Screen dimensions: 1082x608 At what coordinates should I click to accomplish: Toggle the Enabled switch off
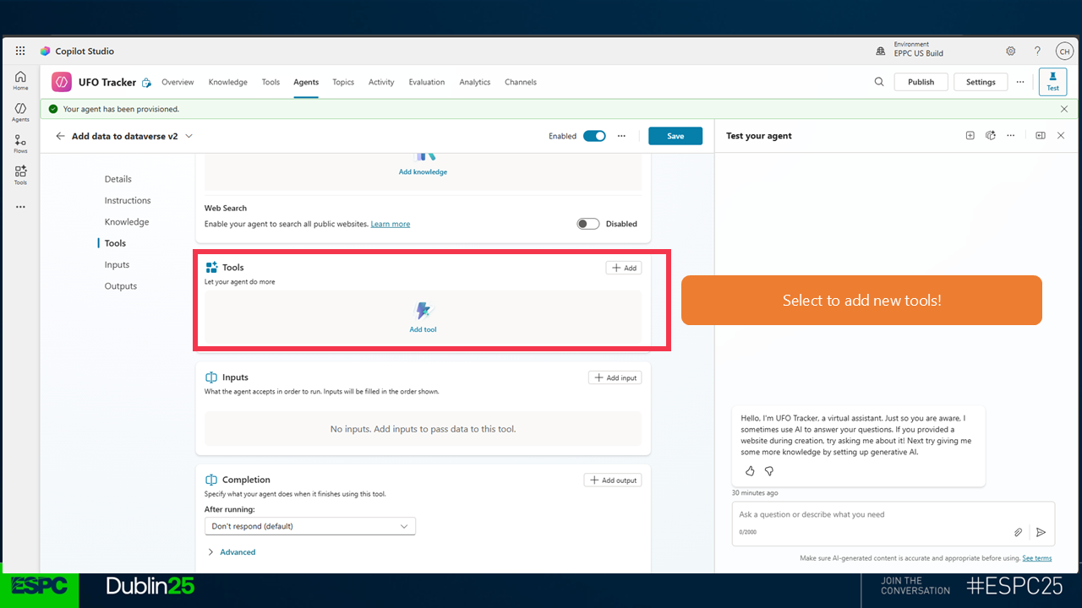[x=594, y=136]
